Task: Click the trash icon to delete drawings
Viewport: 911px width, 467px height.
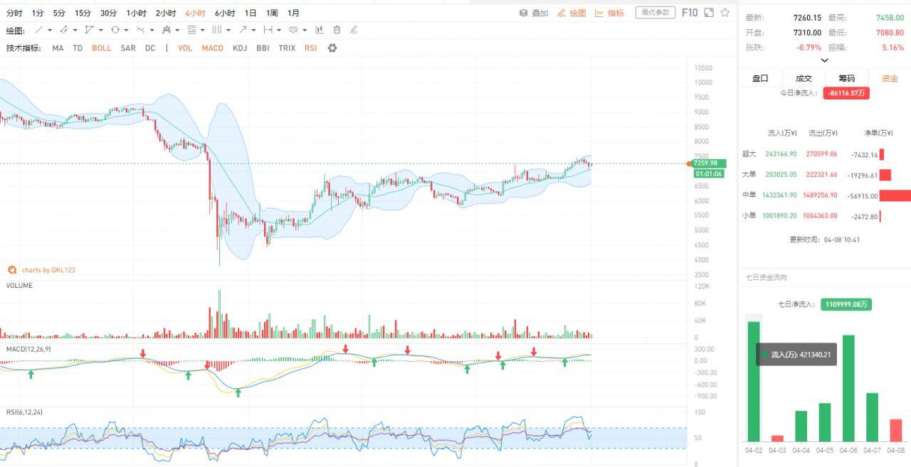Action: (x=337, y=30)
